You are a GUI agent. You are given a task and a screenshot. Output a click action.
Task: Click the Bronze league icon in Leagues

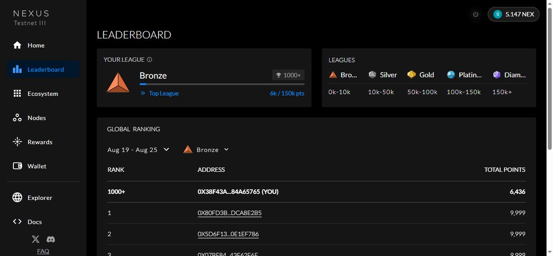pyautogui.click(x=333, y=75)
